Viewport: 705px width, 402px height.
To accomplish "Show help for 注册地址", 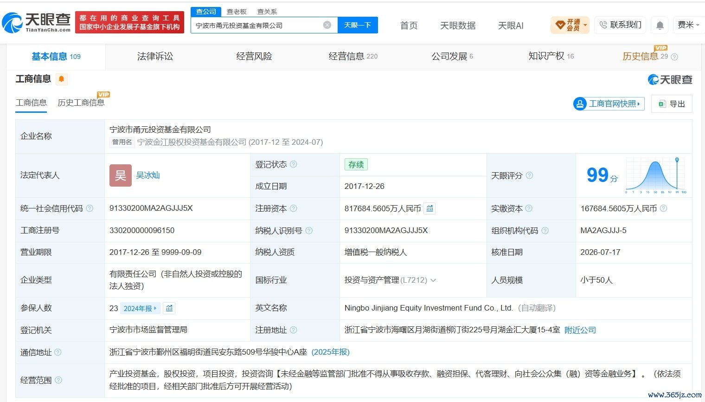I will 293,330.
